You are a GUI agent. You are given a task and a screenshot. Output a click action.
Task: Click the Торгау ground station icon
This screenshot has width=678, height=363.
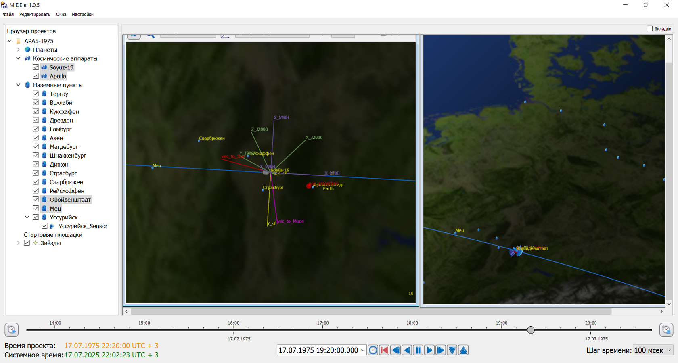click(x=44, y=94)
